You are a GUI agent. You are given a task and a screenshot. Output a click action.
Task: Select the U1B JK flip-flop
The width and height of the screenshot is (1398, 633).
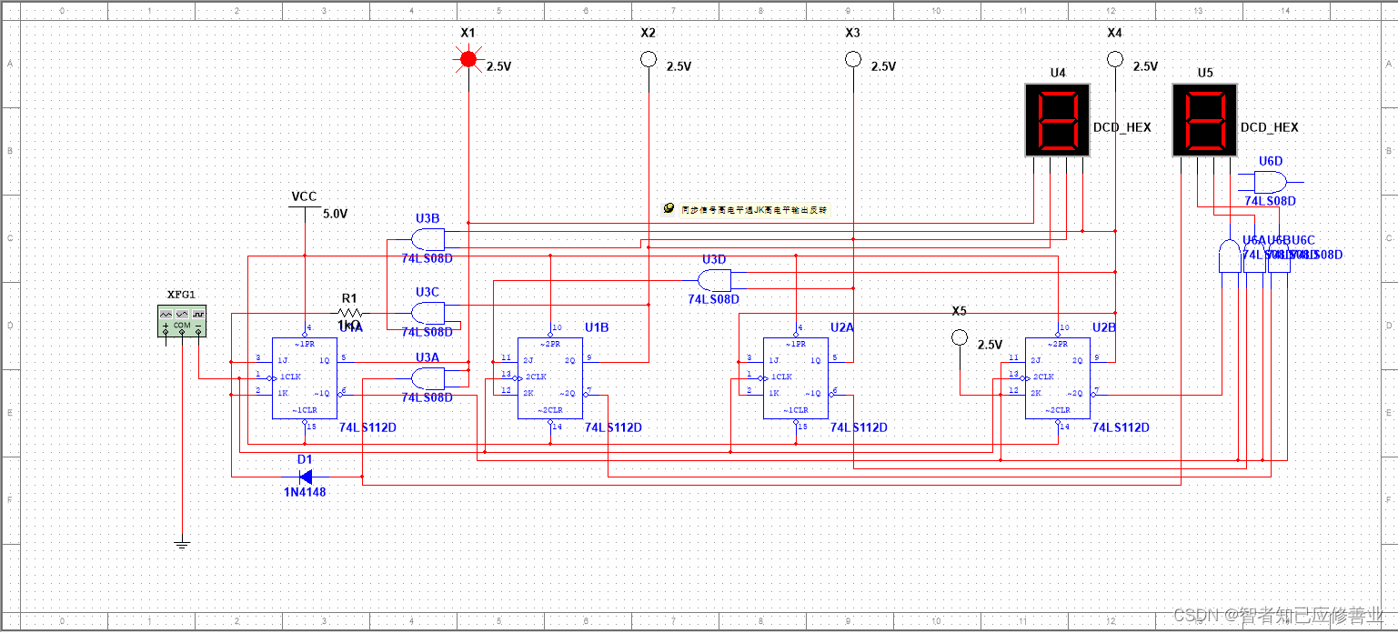coord(550,378)
